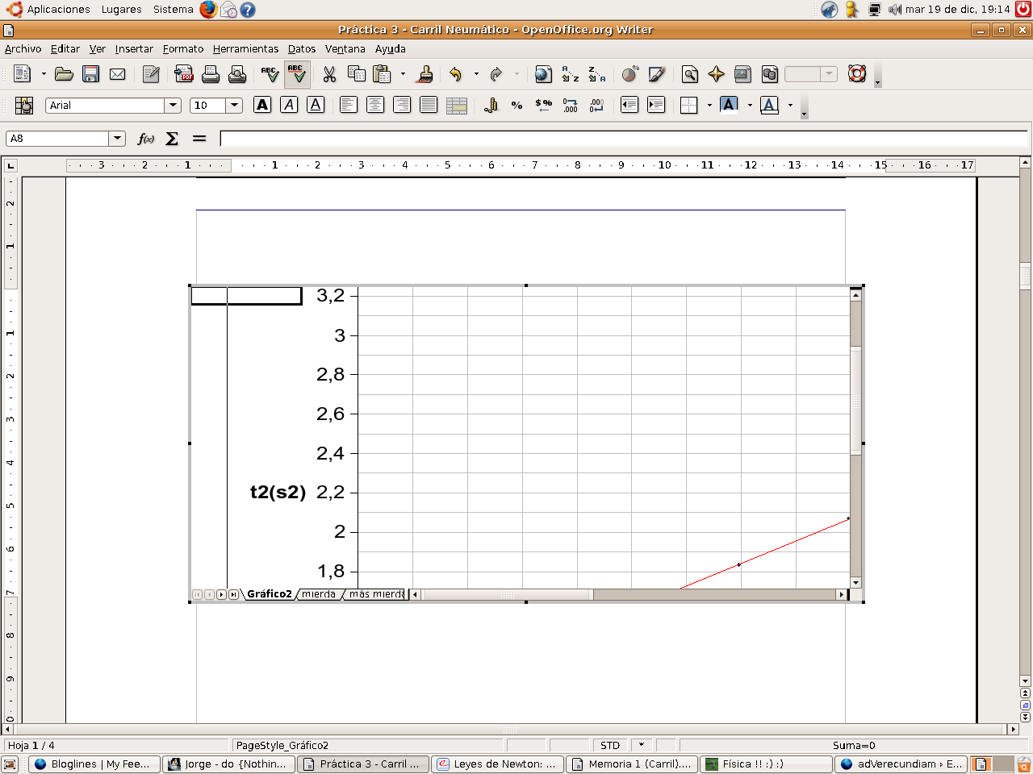Run the spellcheck ABC icon
This screenshot has height=774, width=1033.
pos(270,74)
